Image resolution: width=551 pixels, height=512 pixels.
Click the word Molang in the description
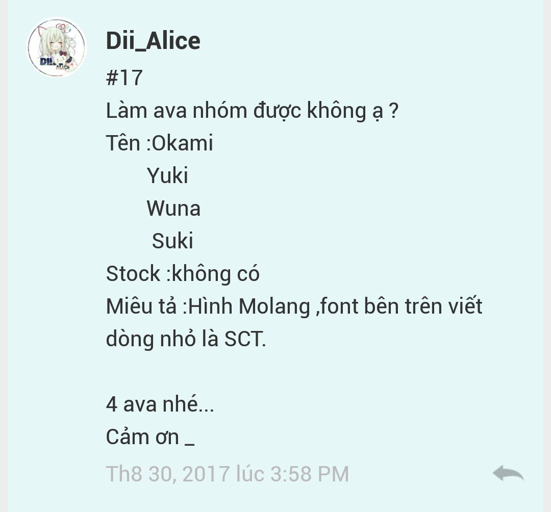coord(274,306)
